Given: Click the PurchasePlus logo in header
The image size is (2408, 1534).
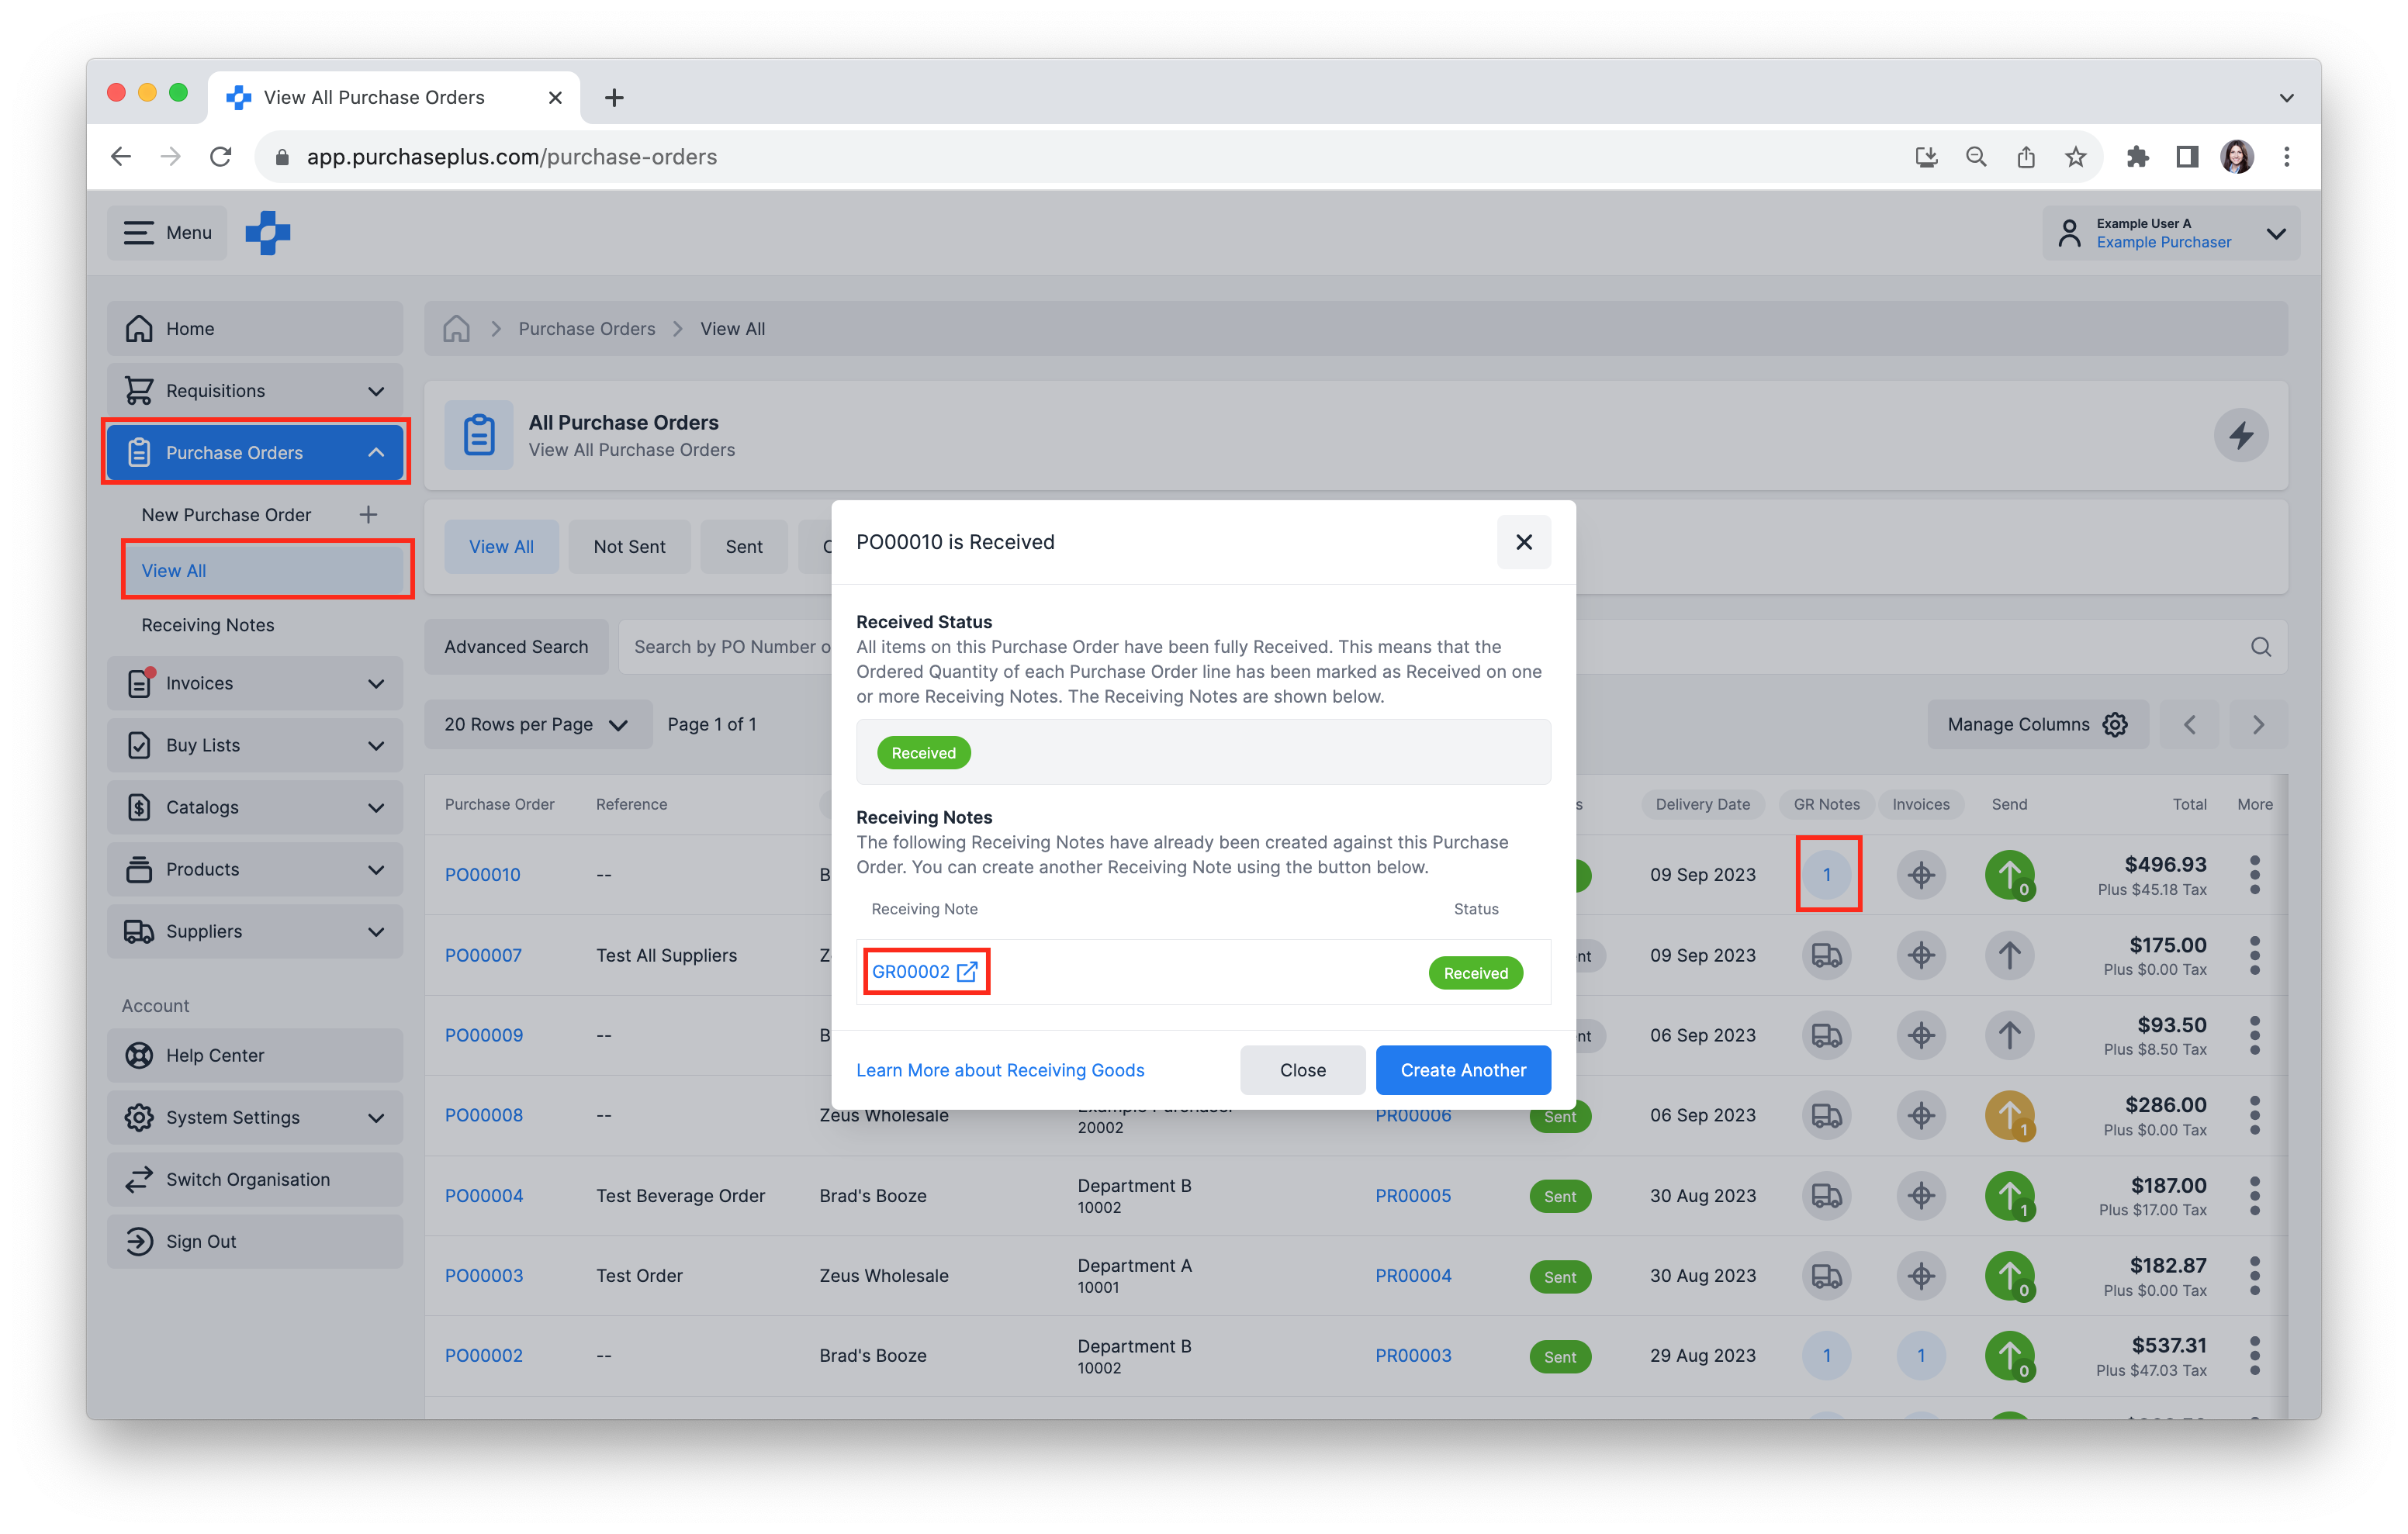Looking at the screenshot, I should (268, 233).
